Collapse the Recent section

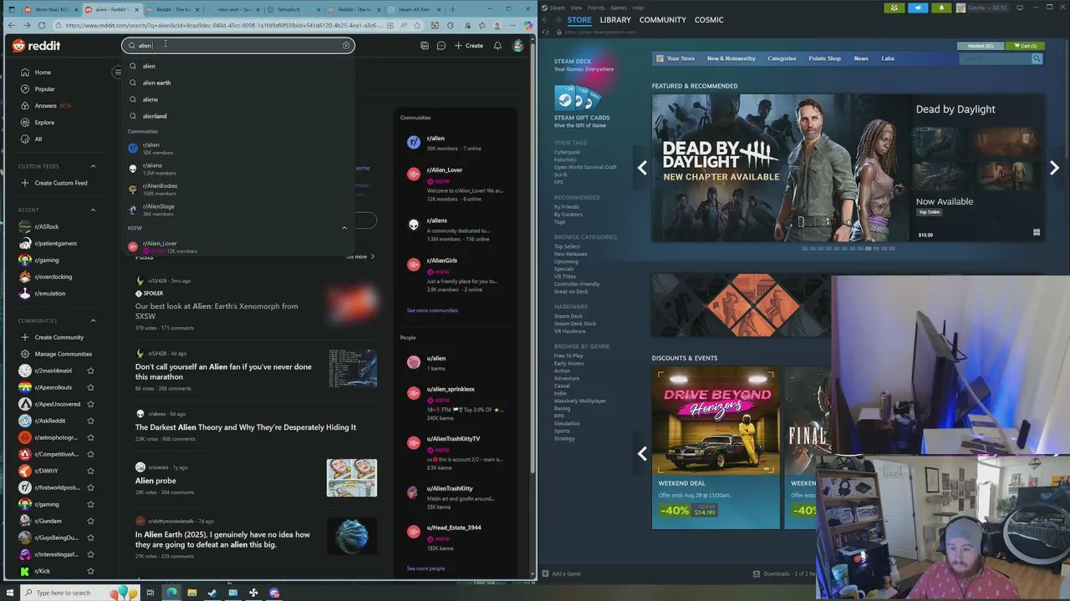coord(93,210)
